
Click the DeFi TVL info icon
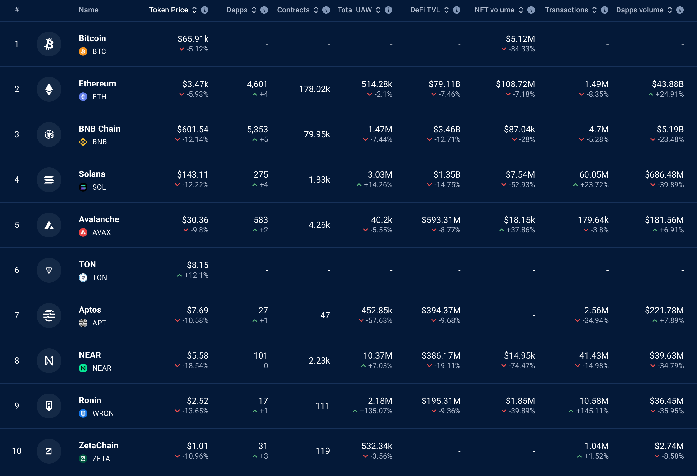457,10
